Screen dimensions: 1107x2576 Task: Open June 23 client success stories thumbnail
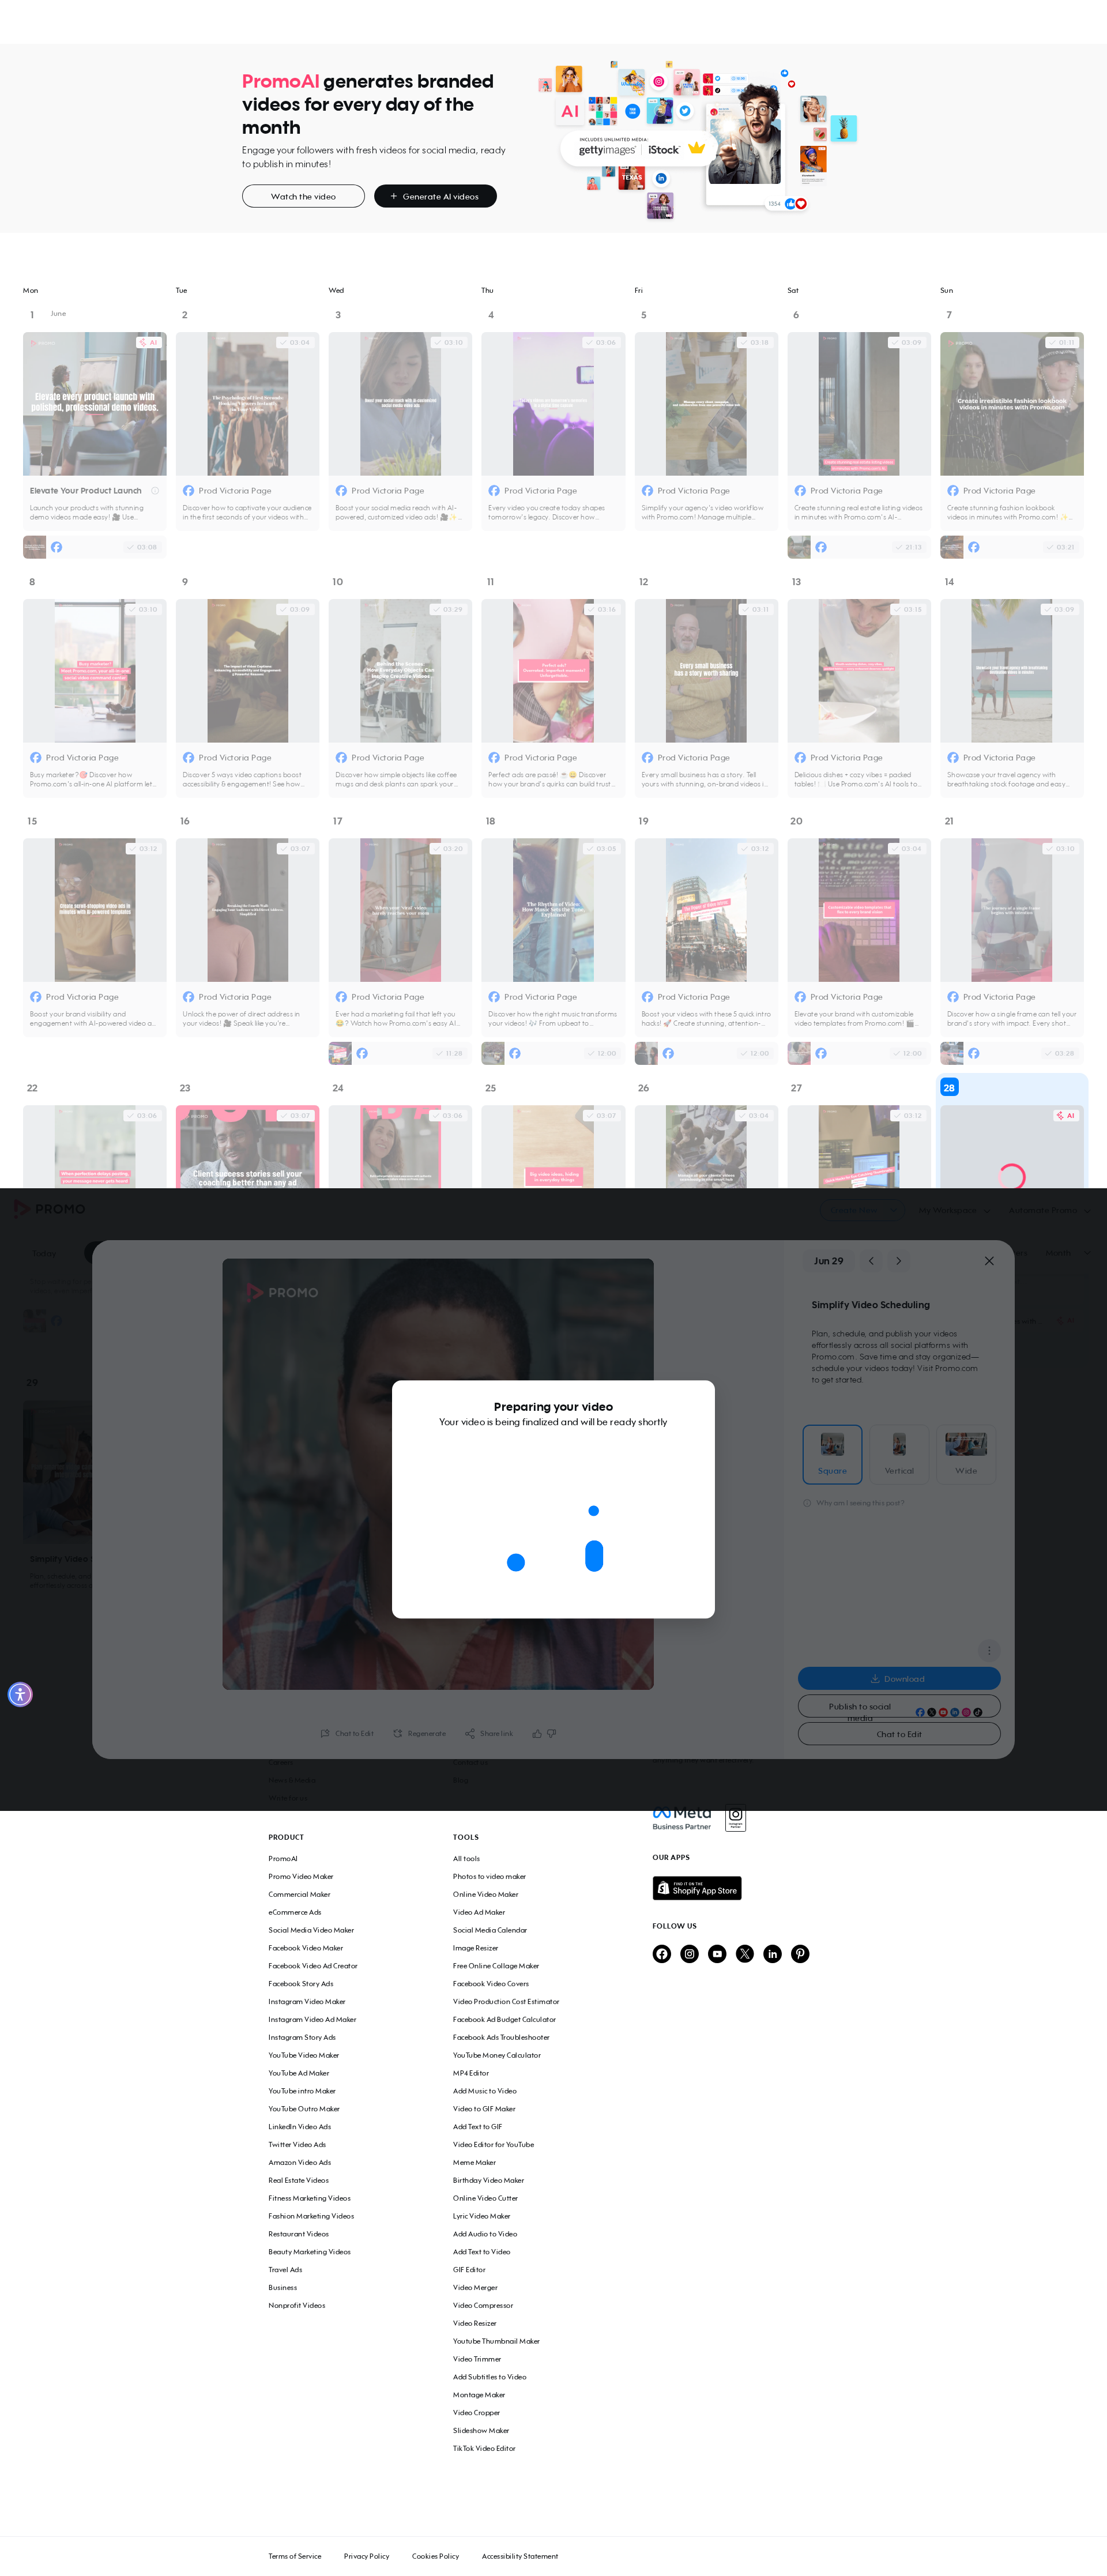(248, 1147)
